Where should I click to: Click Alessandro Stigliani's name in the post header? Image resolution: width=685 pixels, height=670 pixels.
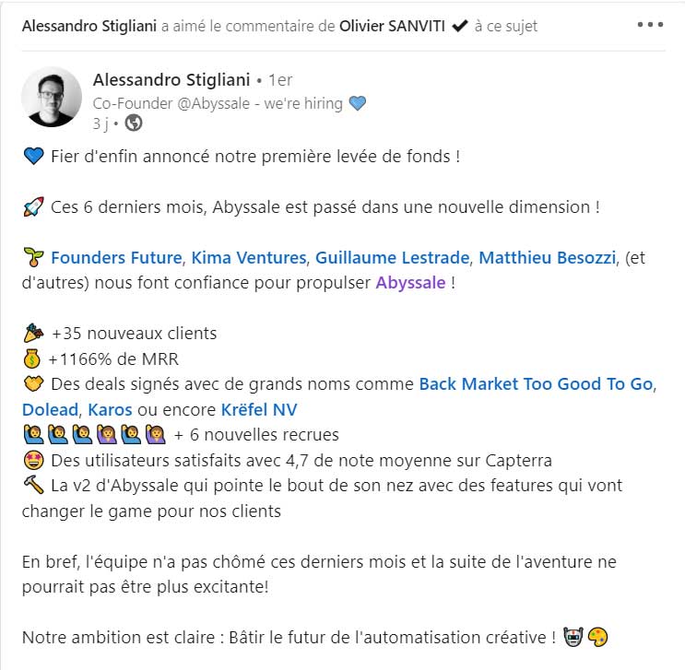pyautogui.click(x=171, y=80)
